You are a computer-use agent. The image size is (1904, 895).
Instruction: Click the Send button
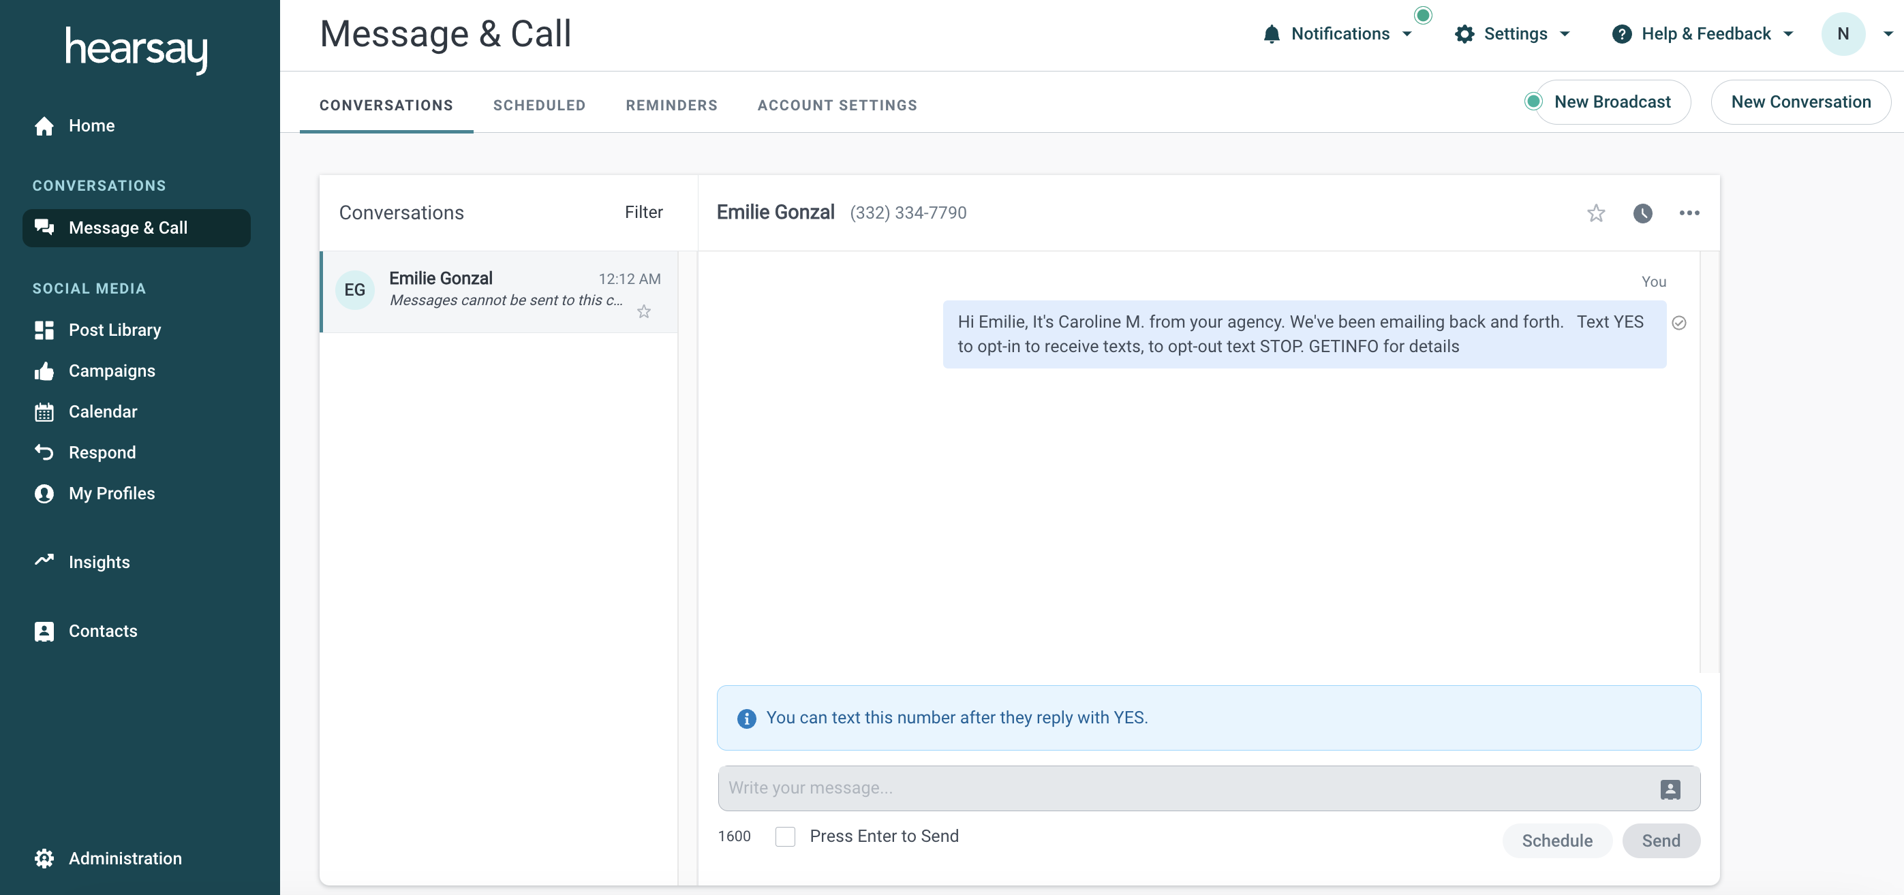1661,841
